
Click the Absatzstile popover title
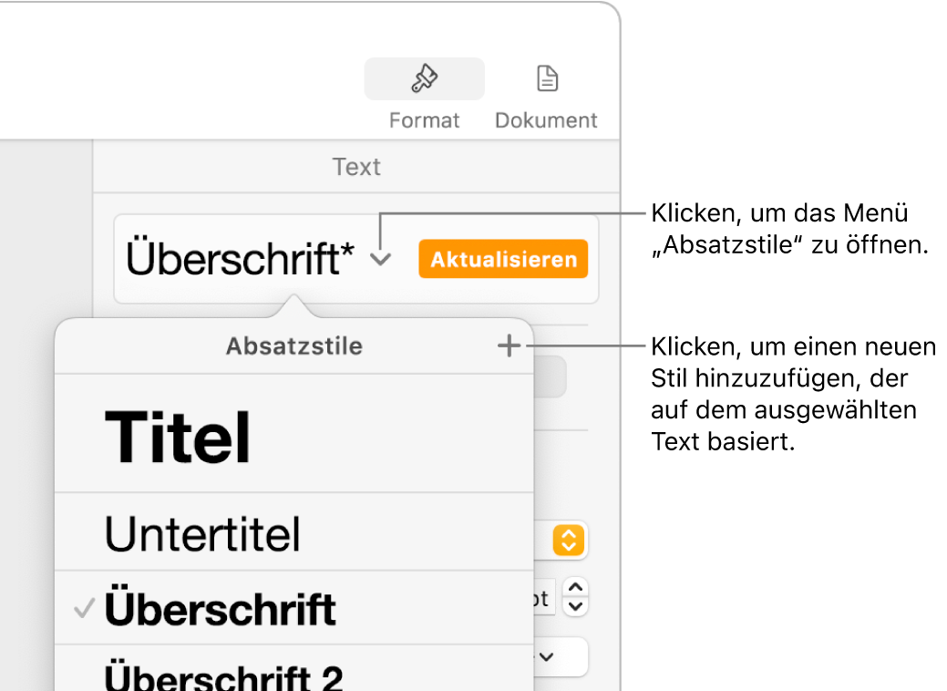pos(294,346)
